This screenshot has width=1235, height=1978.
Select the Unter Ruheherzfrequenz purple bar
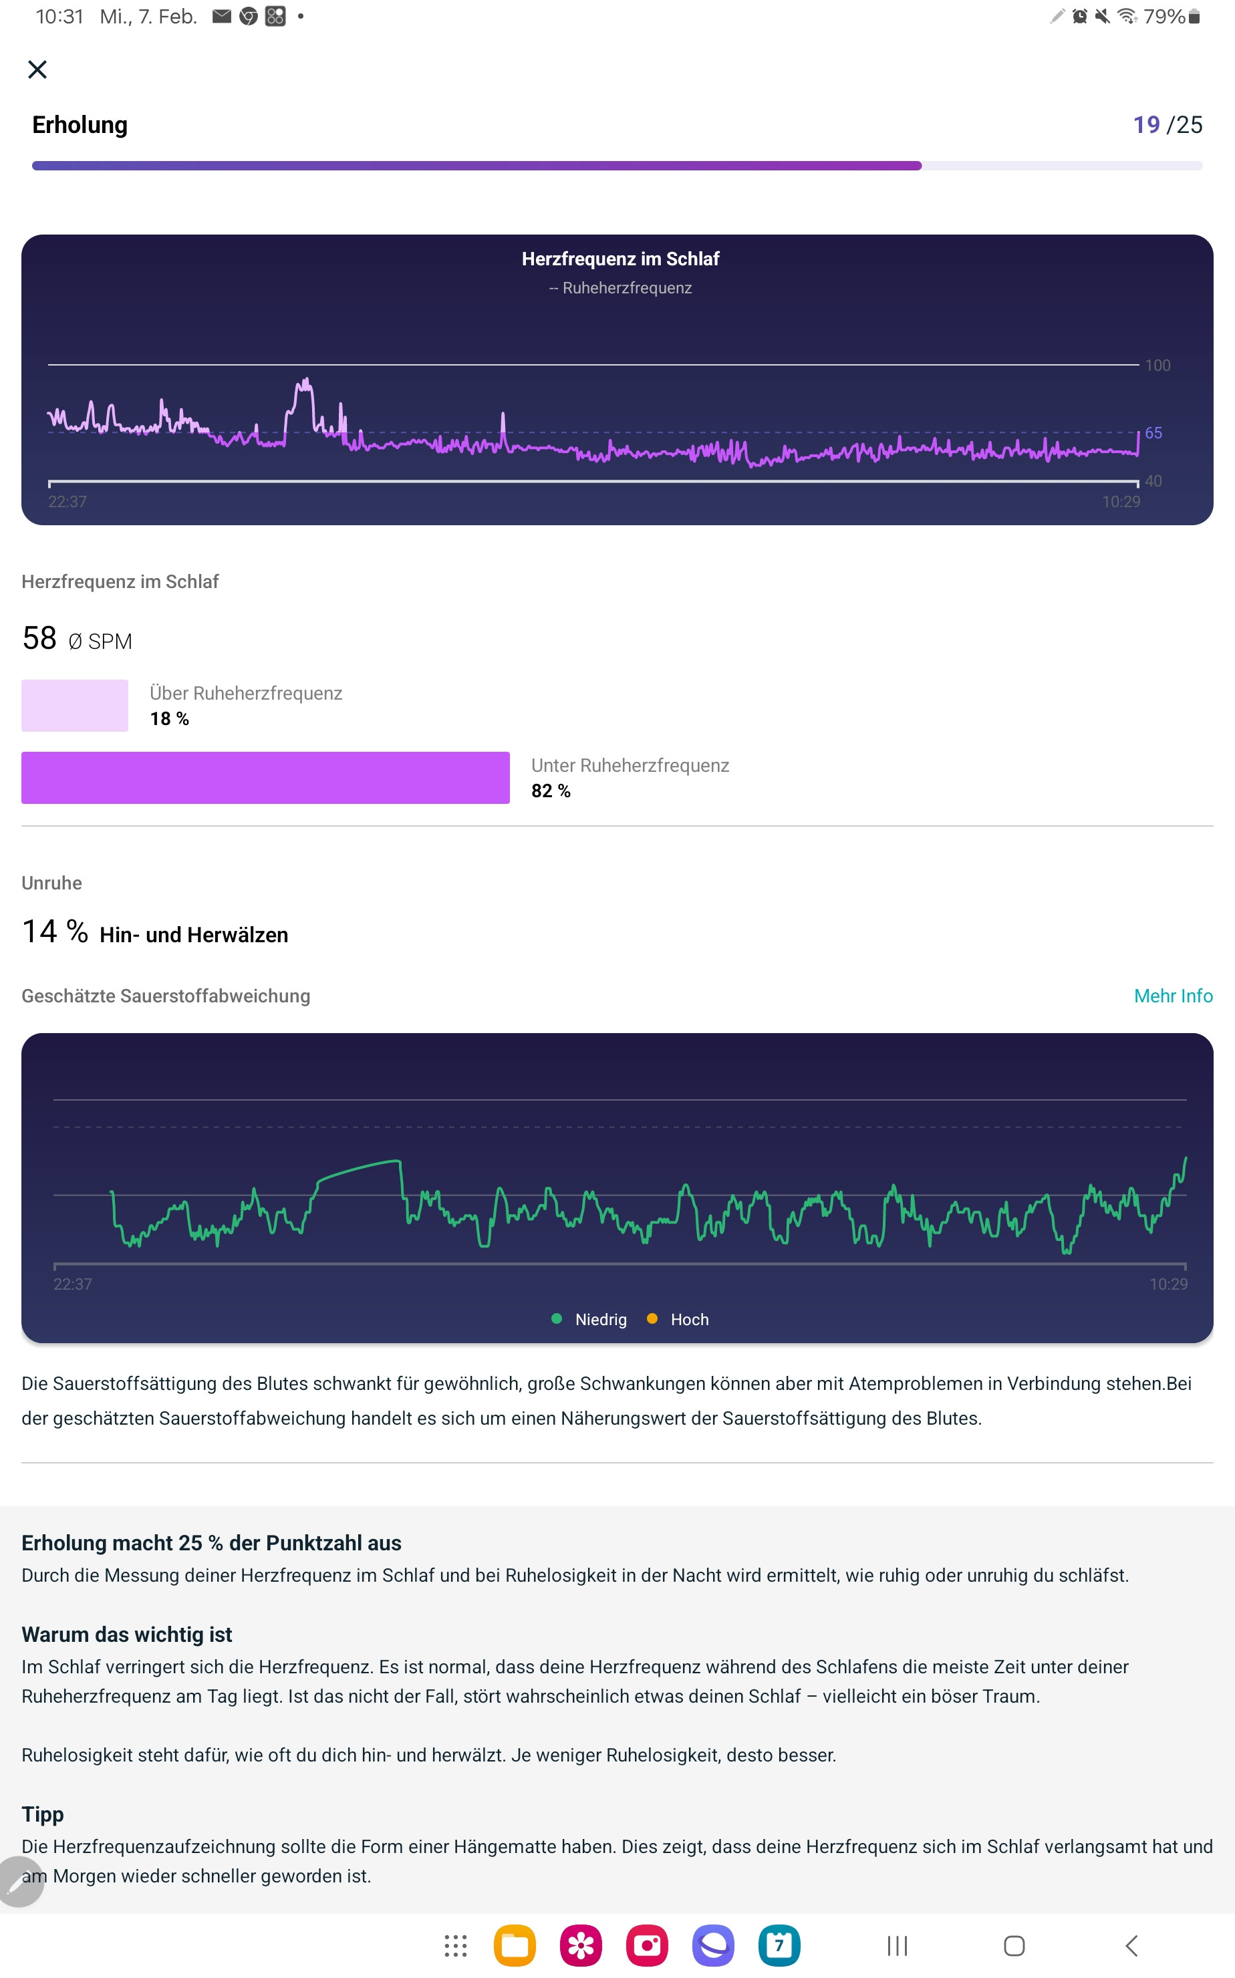(x=265, y=777)
